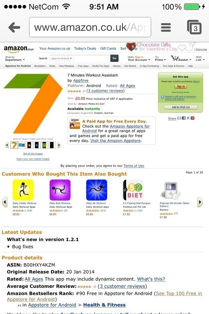Screen dimensions: 209x314
Task: Show next image thumbnails with right arrow
Action: pos(59,145)
